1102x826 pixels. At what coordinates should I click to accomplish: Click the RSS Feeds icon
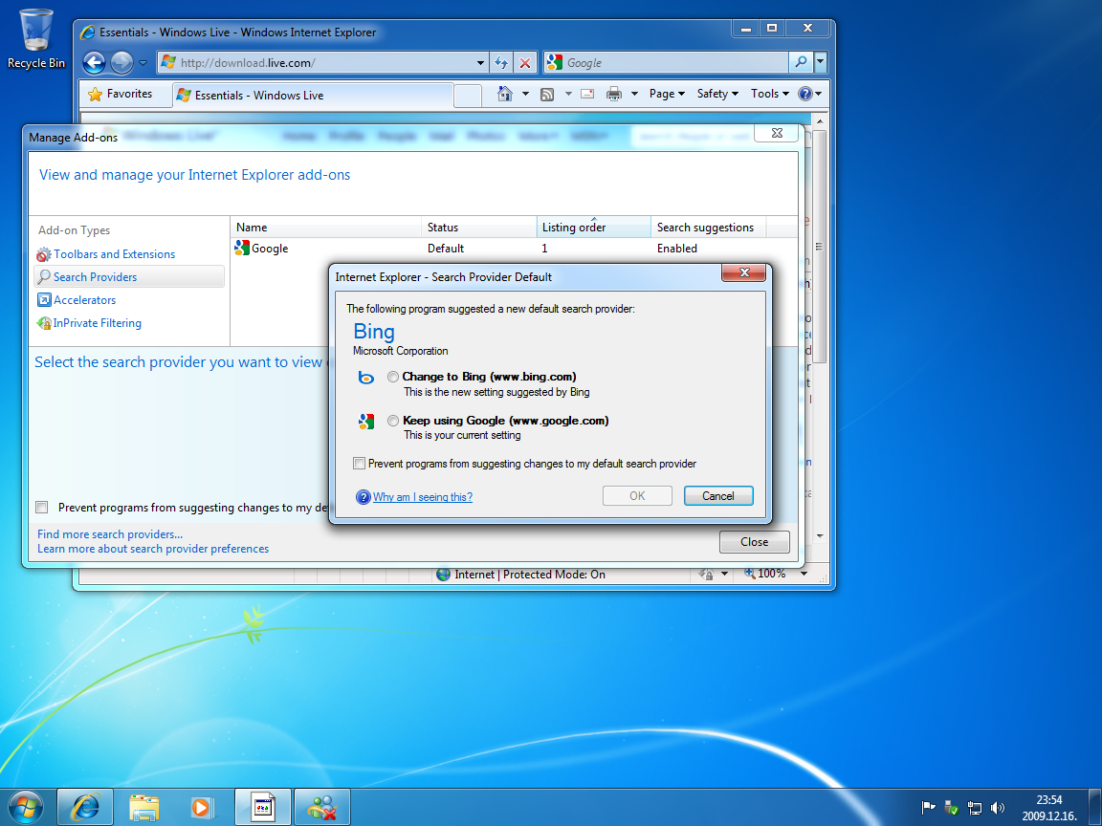click(547, 94)
